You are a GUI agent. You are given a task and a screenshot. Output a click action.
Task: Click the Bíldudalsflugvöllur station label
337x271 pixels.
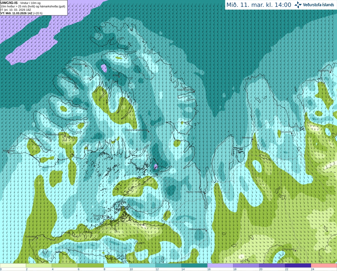point(54,134)
